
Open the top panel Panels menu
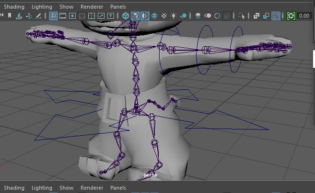[118, 7]
